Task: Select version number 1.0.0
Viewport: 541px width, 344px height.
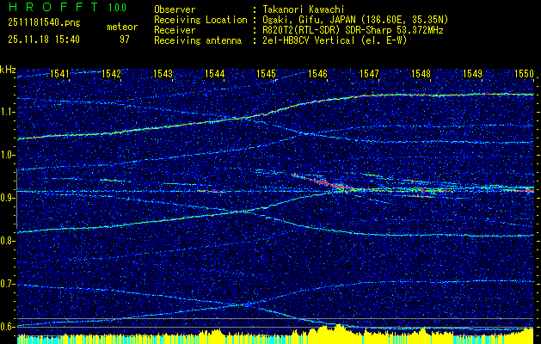Action: [x=117, y=8]
